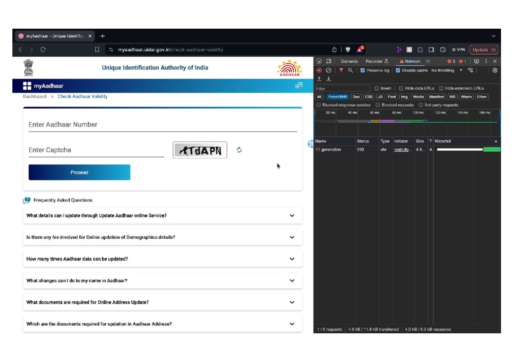This screenshot has height=362, width=513.
Task: Import a HAR file with the upload icon
Action: (x=319, y=79)
